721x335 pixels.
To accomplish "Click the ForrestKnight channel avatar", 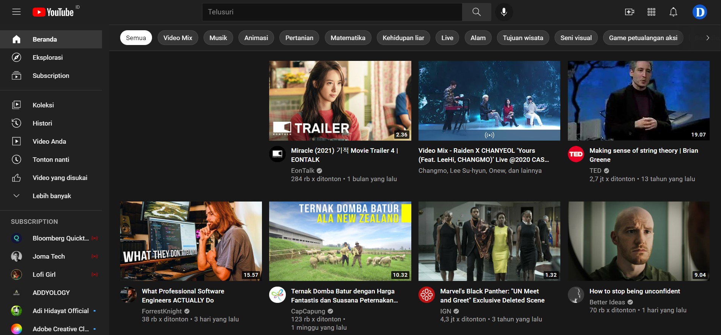I will [x=128, y=295].
